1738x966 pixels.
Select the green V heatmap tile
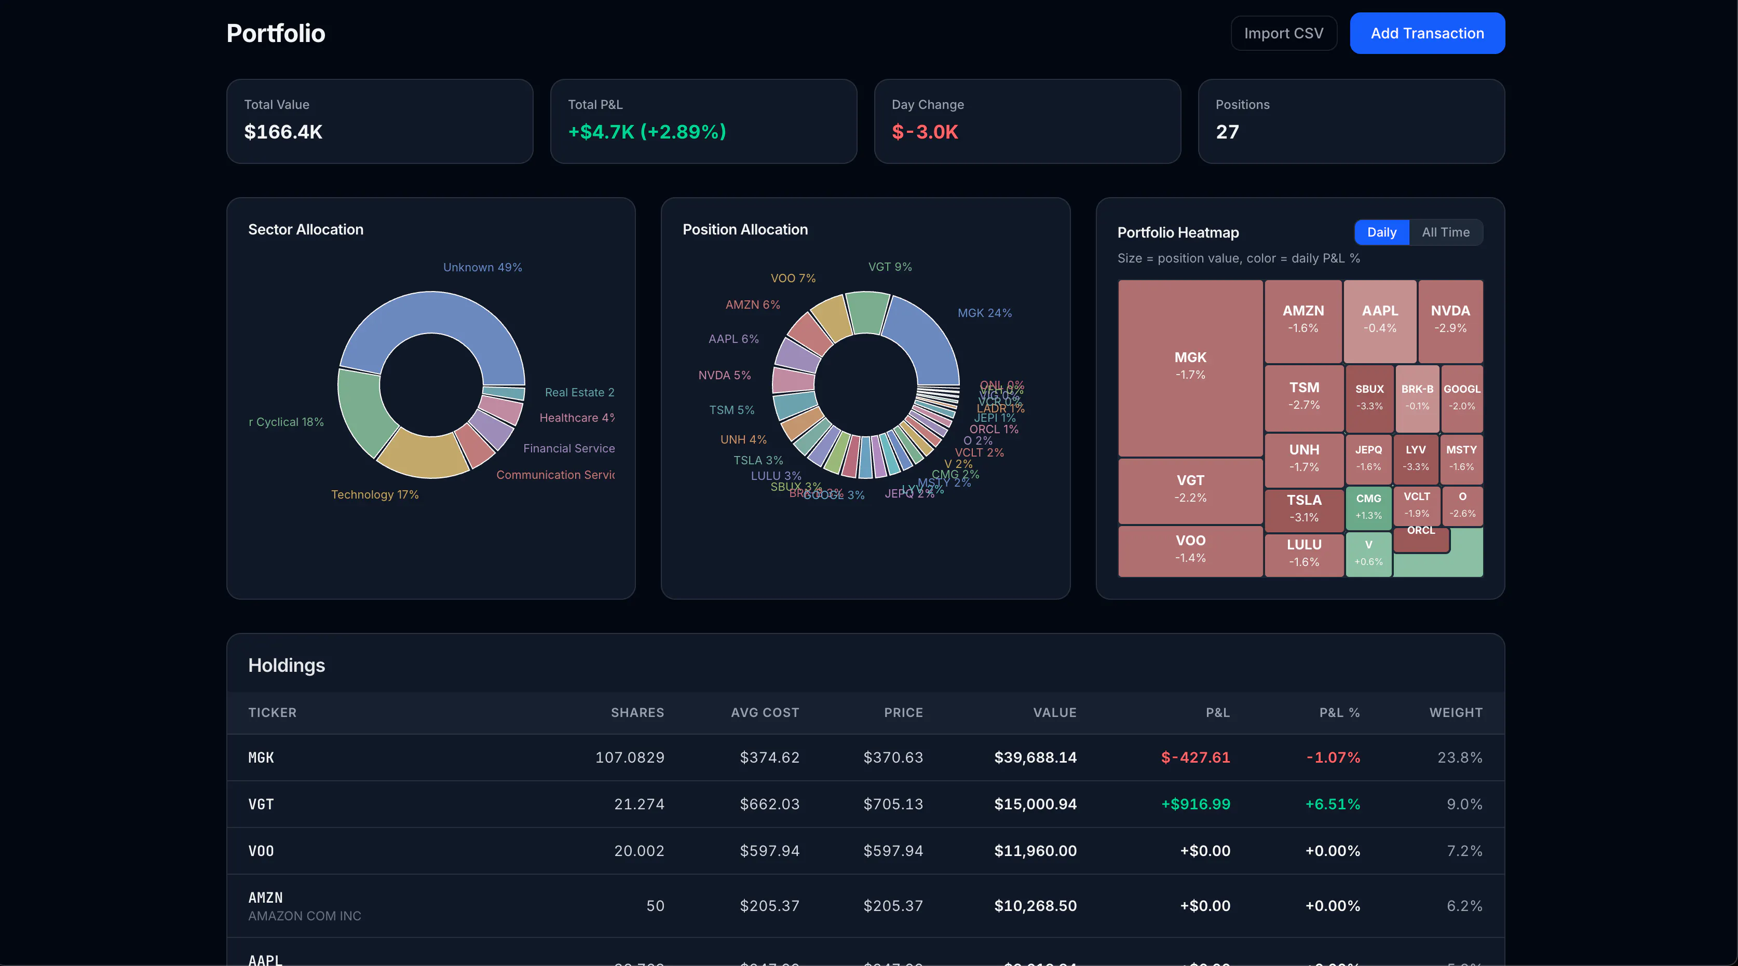[x=1368, y=554]
